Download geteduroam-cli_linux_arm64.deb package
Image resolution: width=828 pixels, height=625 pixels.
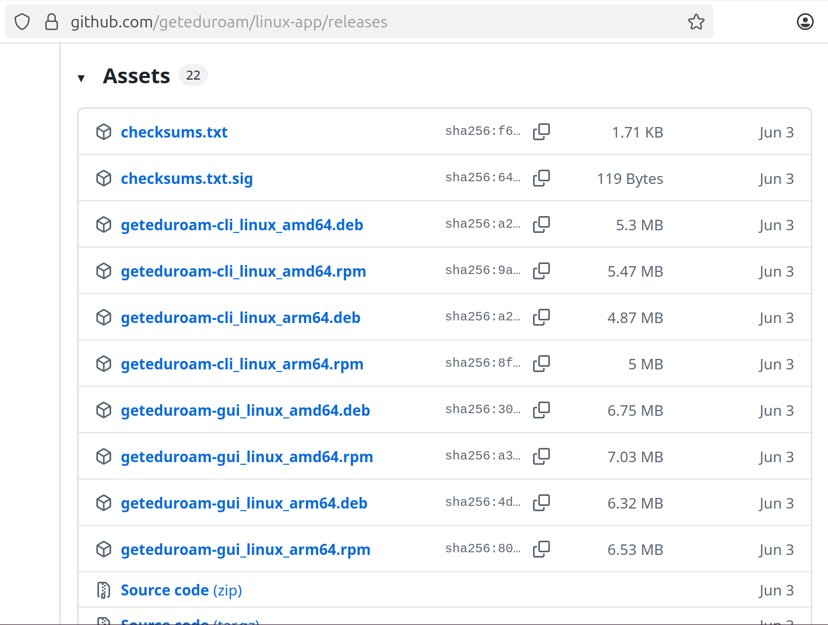coord(240,318)
